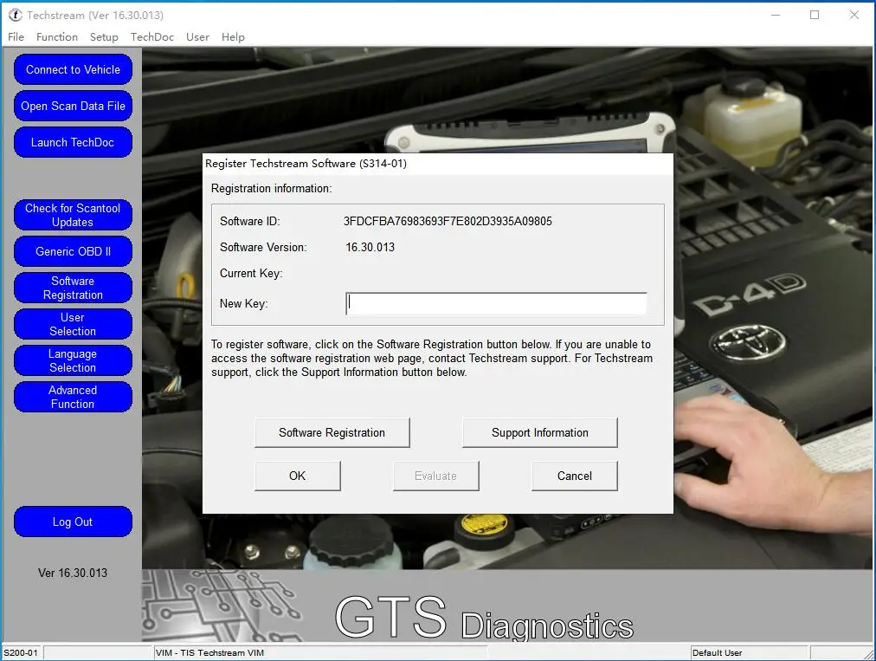Click the Software Version value 16.30.013
876x661 pixels.
(x=370, y=247)
